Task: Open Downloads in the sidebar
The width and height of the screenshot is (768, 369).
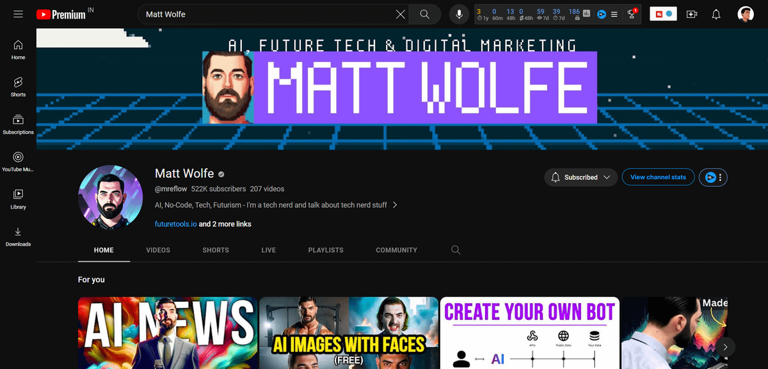Action: click(18, 237)
